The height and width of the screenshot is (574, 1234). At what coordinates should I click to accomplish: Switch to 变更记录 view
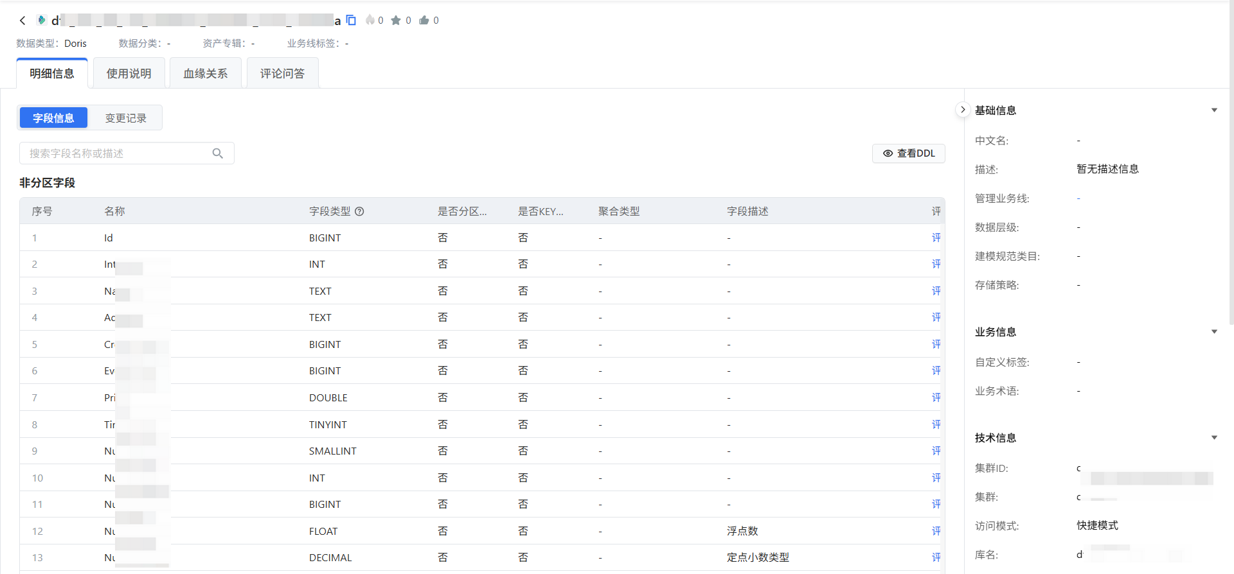click(126, 118)
